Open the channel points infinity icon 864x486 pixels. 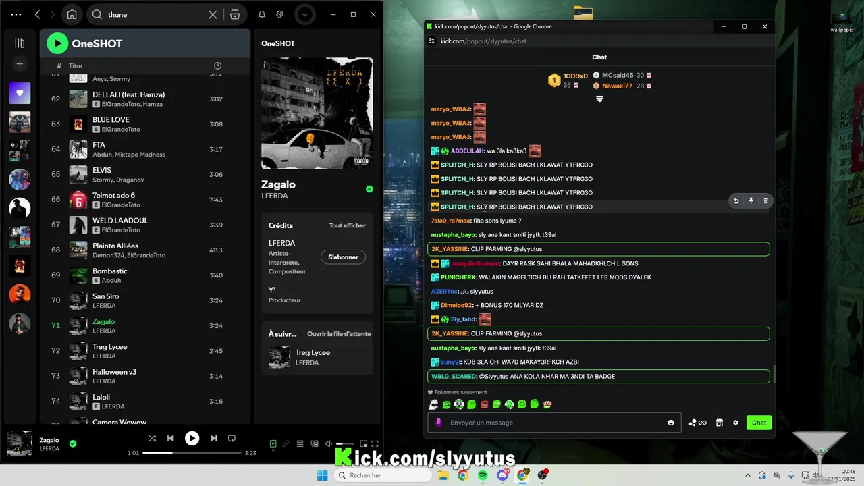tap(698, 423)
